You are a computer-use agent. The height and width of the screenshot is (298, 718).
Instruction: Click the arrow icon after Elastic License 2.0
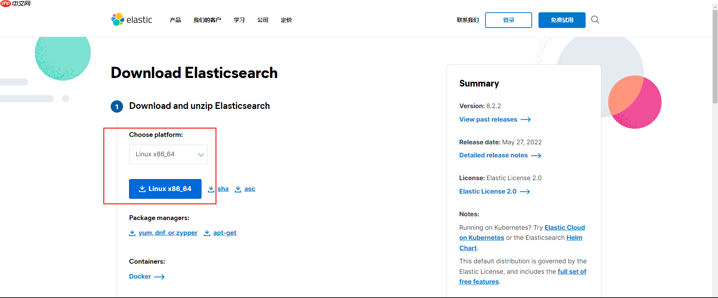[525, 192]
